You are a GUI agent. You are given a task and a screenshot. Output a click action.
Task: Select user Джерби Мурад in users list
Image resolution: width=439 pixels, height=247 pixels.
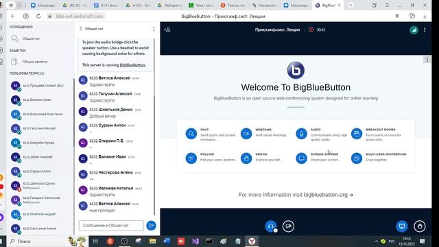[x=40, y=143]
